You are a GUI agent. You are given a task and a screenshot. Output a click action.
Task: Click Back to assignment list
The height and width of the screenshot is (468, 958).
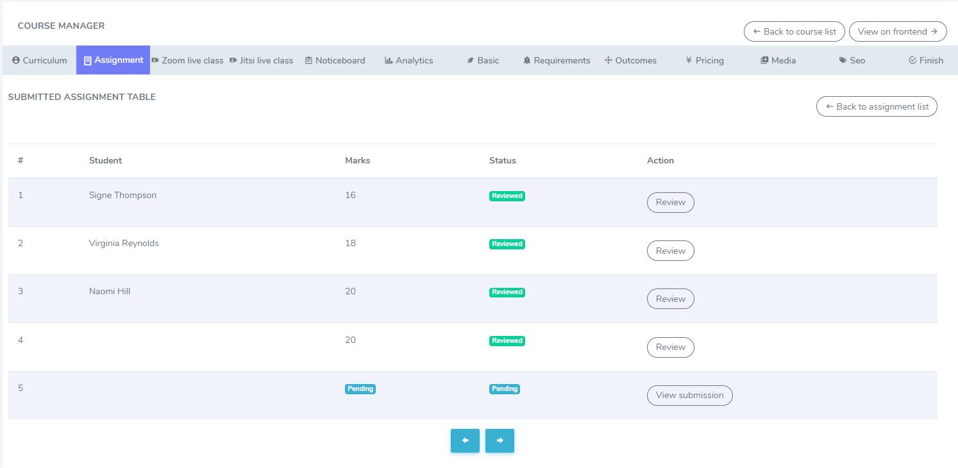point(877,106)
